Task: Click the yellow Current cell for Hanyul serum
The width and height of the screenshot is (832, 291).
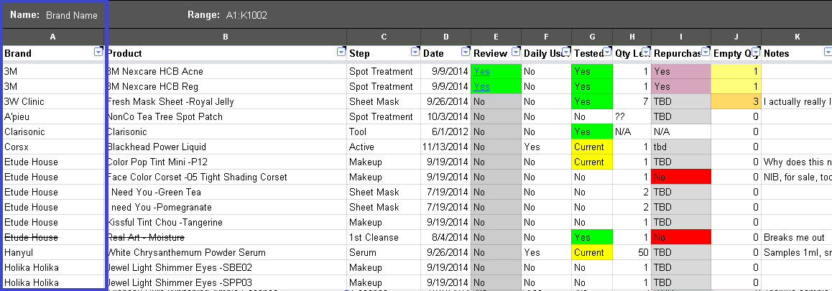Action: 590,252
